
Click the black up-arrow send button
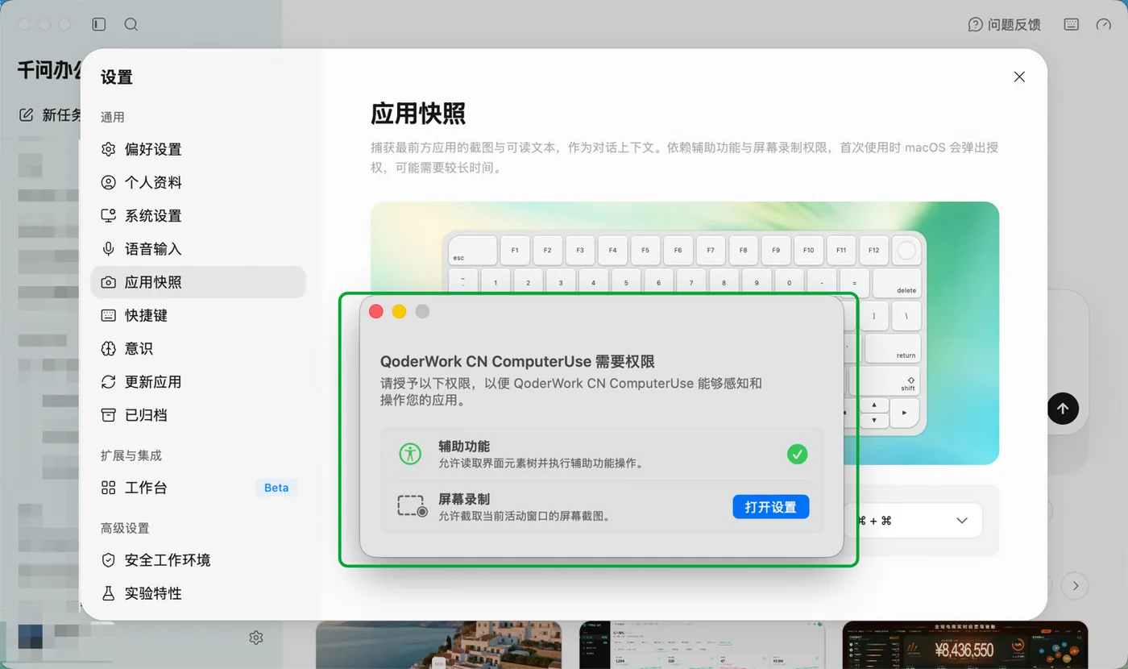click(1063, 409)
